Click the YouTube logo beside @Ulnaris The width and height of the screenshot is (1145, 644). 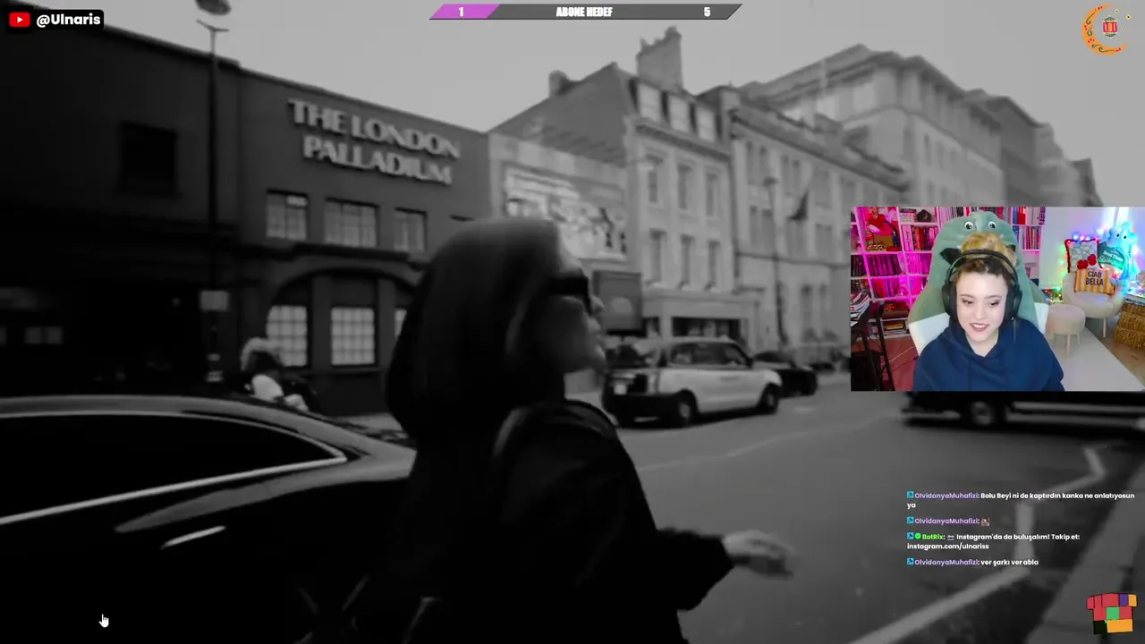(x=20, y=19)
